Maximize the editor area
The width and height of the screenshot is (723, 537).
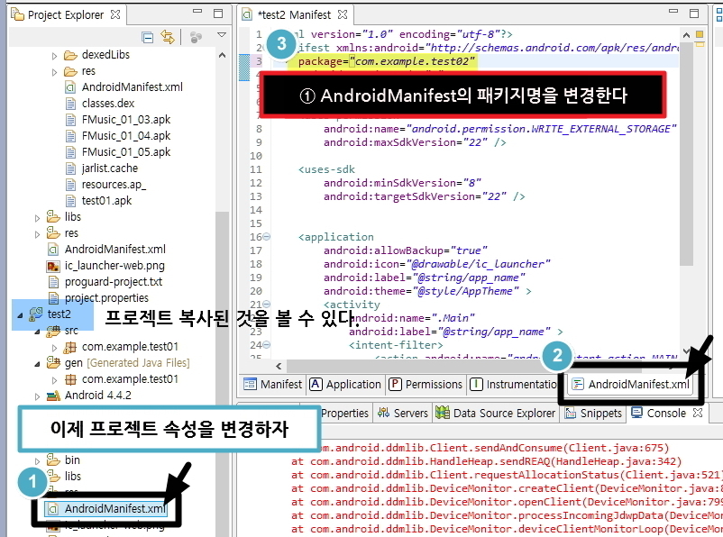click(694, 14)
